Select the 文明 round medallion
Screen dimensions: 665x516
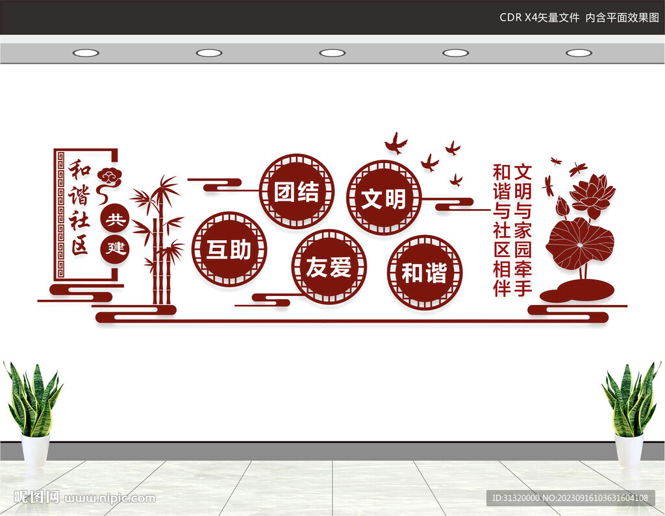coord(384,197)
